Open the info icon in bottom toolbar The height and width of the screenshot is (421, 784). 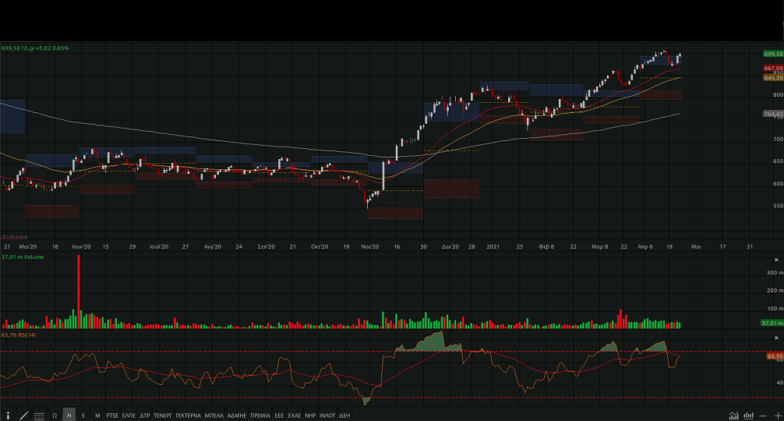(x=8, y=416)
